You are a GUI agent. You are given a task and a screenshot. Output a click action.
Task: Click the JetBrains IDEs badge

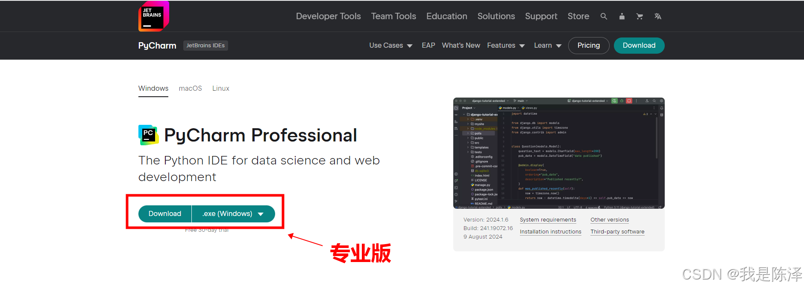205,46
